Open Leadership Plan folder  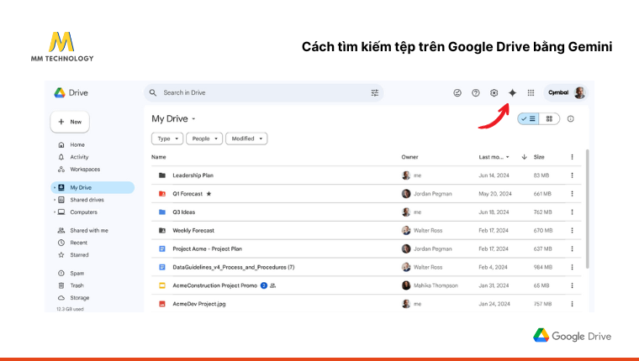(193, 175)
